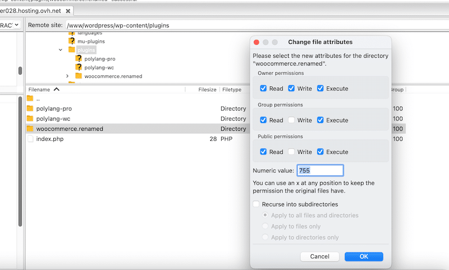Click the Numeric value input field
The image size is (449, 270).
[320, 171]
